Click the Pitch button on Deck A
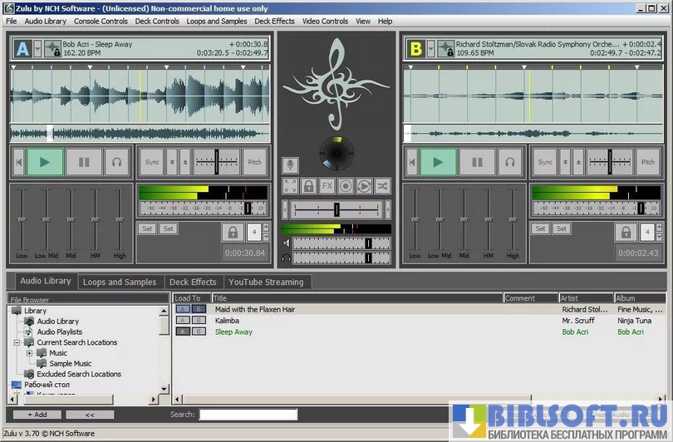The width and height of the screenshot is (673, 442). pyautogui.click(x=255, y=163)
